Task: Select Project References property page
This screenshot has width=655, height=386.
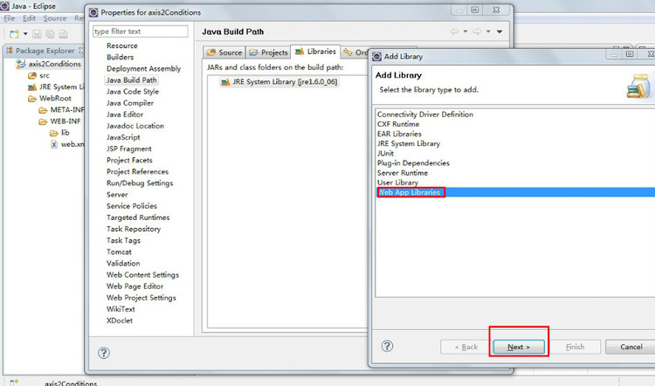Action: tap(137, 172)
